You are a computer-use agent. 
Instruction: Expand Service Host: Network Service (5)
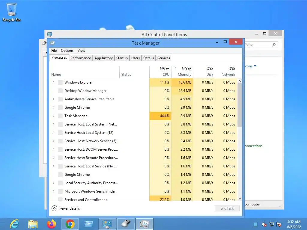click(53, 141)
